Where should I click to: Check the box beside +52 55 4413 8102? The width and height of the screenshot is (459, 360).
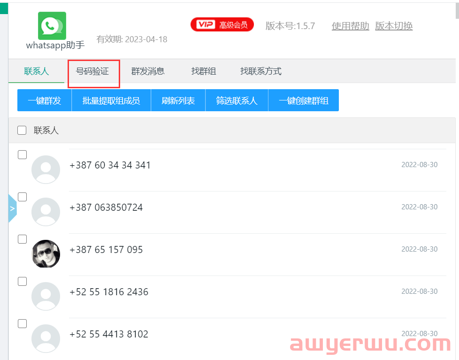point(22,323)
